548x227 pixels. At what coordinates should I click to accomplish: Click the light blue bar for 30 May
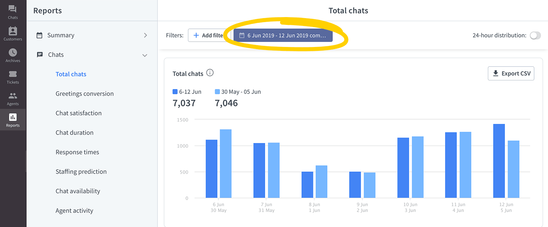pyautogui.click(x=226, y=164)
